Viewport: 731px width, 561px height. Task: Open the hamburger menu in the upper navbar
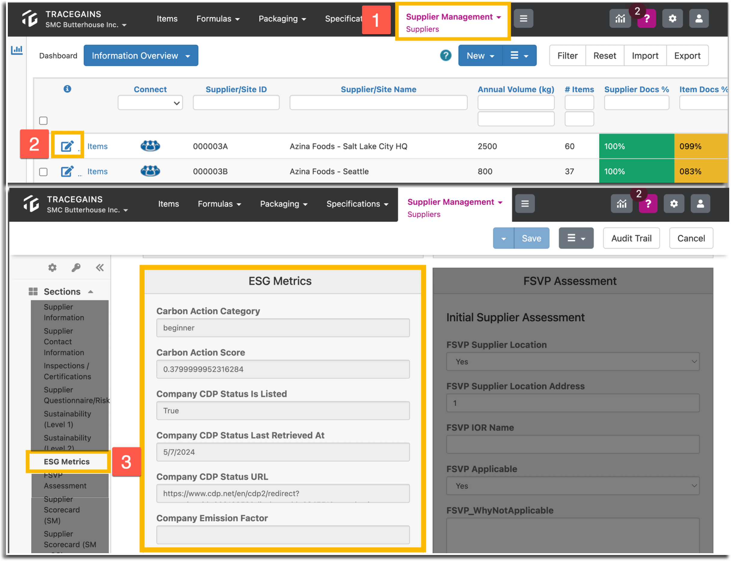pos(523,19)
